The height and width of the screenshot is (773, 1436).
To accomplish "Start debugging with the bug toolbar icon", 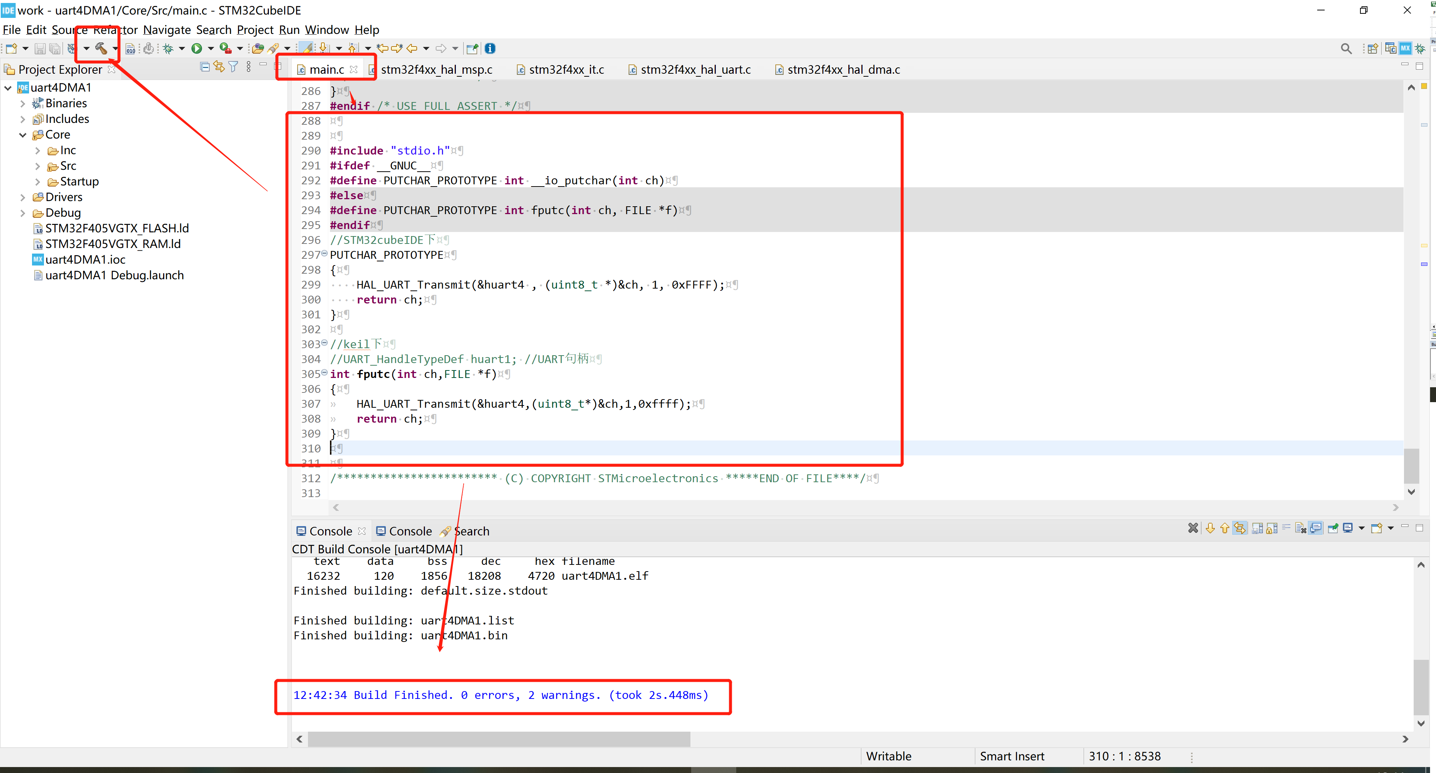I will 167,48.
